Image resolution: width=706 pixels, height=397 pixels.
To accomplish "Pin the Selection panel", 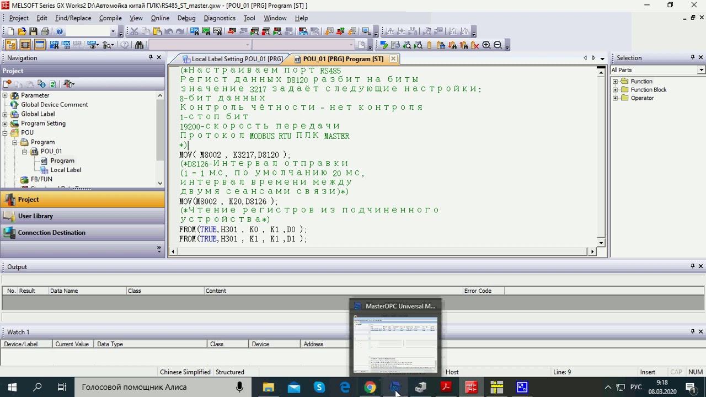I will [693, 57].
